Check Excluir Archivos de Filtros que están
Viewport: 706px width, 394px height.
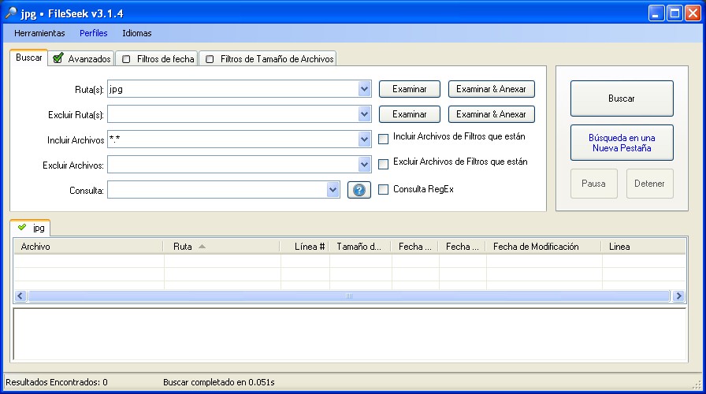pyautogui.click(x=383, y=165)
